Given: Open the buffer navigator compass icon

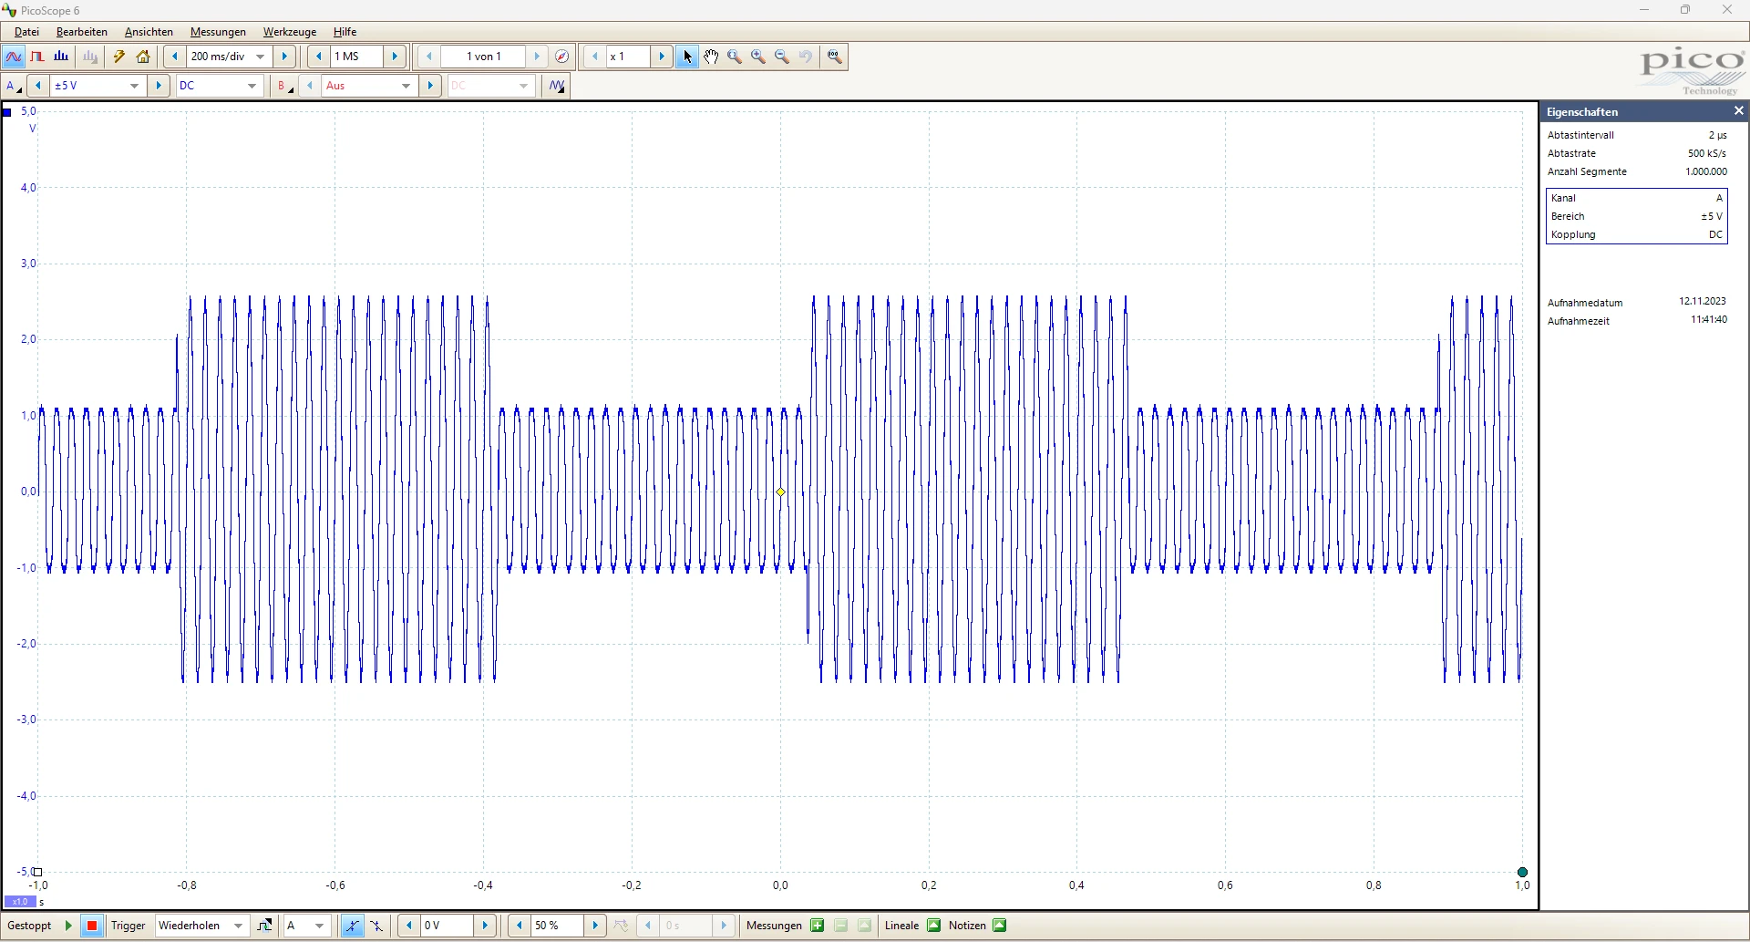Looking at the screenshot, I should (x=562, y=57).
